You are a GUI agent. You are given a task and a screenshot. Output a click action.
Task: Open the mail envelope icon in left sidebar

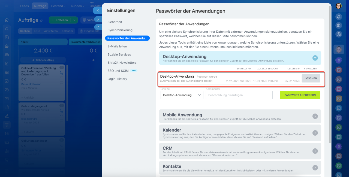pyautogui.click(x=7, y=99)
